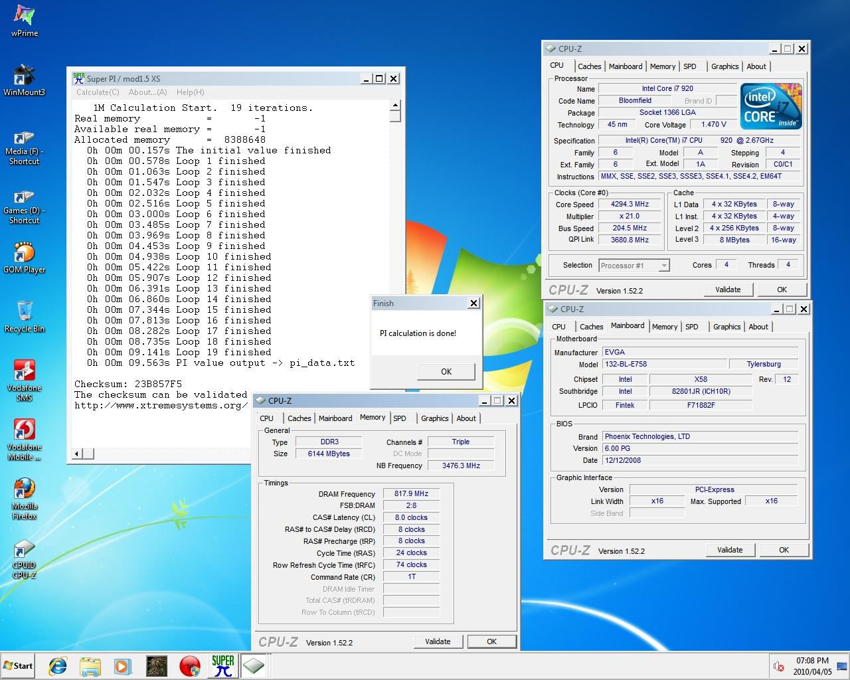Click the muted volume tray icon
This screenshot has height=680, width=850.
tap(778, 666)
